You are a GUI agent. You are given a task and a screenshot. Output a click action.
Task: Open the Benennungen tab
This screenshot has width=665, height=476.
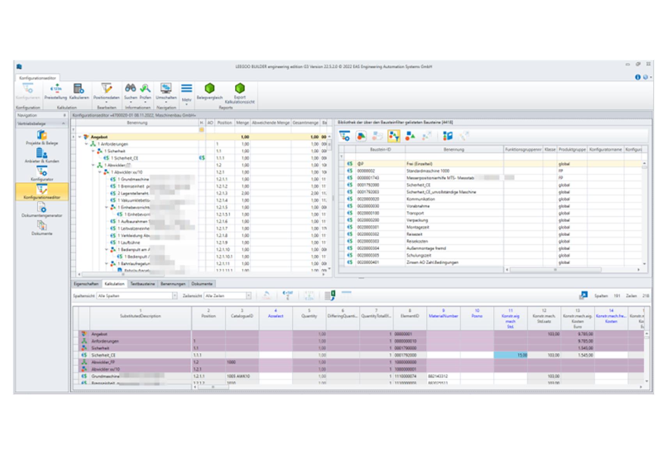click(x=174, y=284)
